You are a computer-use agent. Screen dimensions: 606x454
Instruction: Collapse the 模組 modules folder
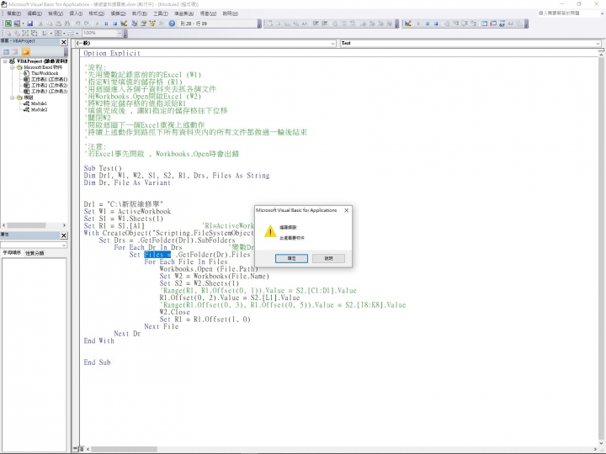coord(13,98)
